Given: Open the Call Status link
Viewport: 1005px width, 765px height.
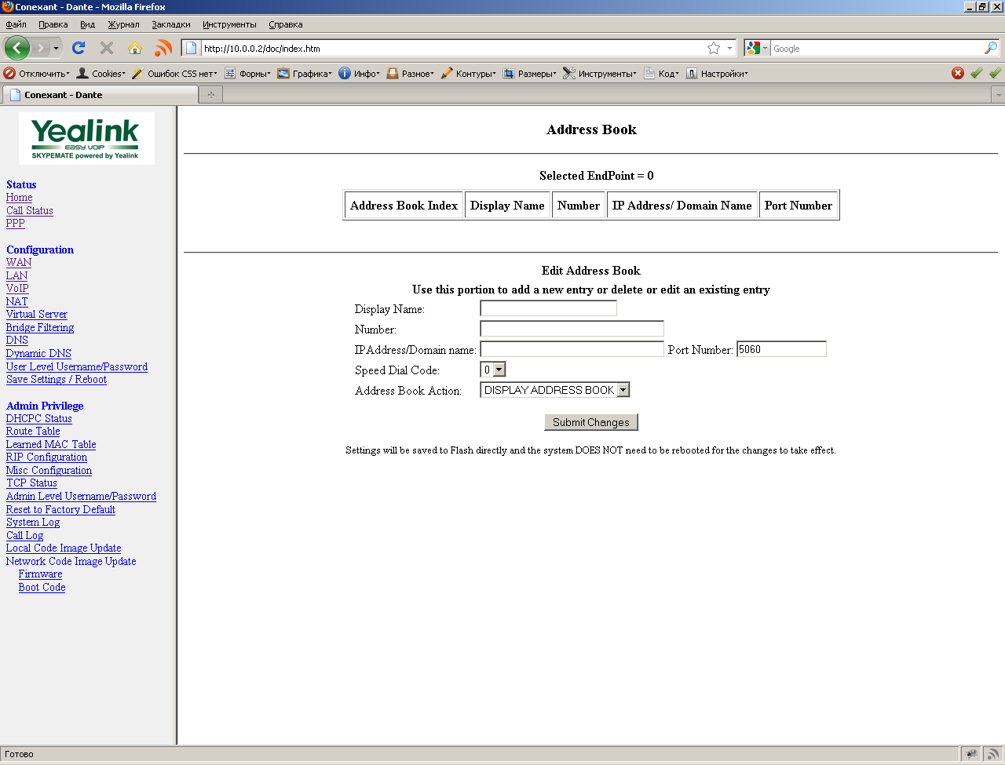Looking at the screenshot, I should tap(30, 210).
